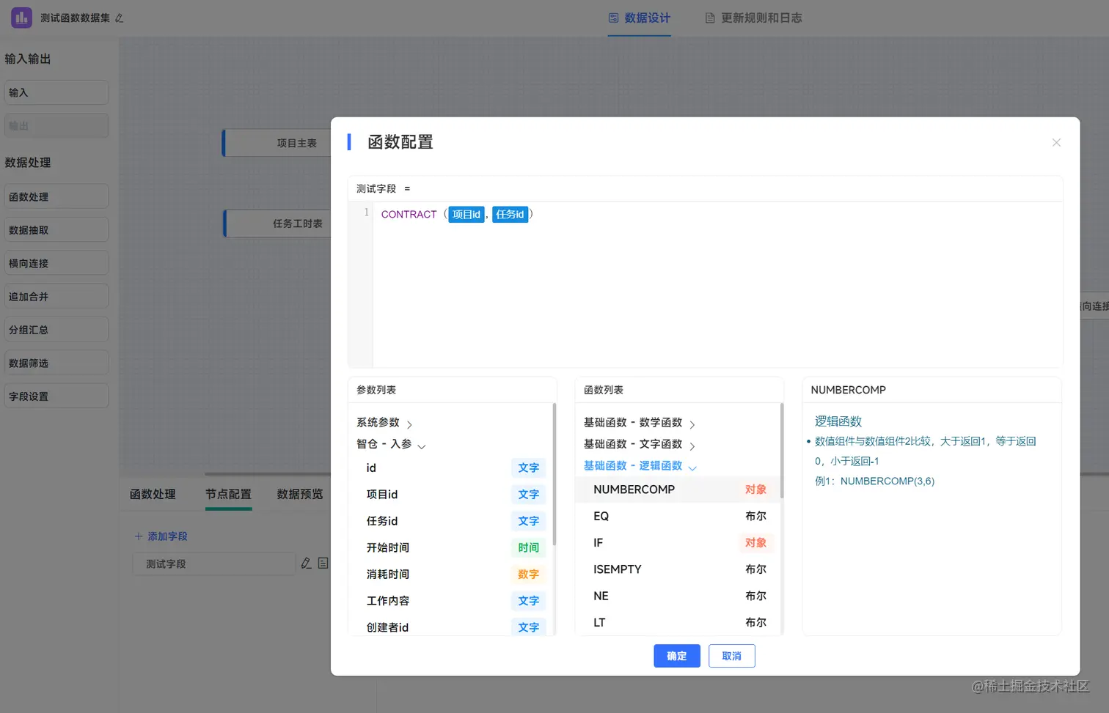Close the 函数配置 dialog
The height and width of the screenshot is (713, 1109).
click(x=1056, y=142)
